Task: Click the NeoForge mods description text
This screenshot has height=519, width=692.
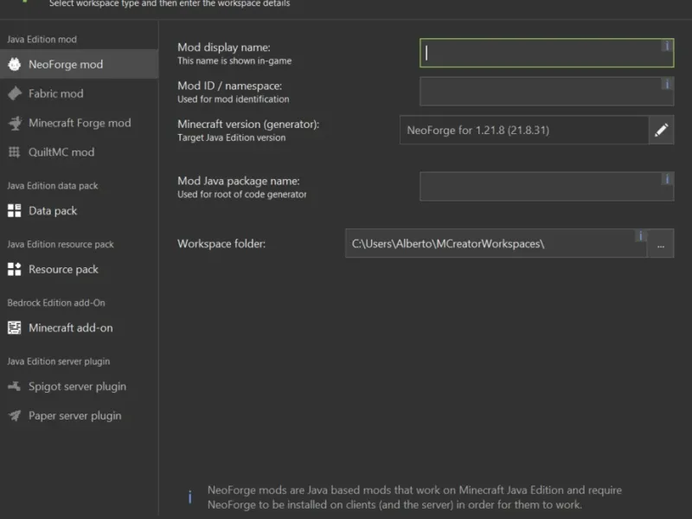Action: [x=414, y=497]
